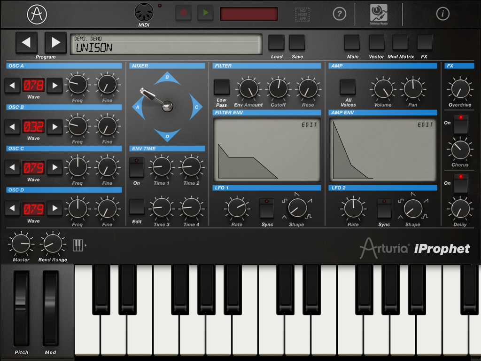Switch to the Main page
Viewport: 481px width, 361px height.
(352, 42)
